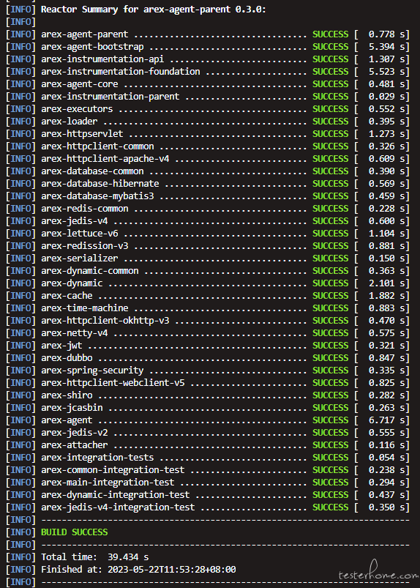This screenshot has height=588, width=420.
Task: Select the arex-agent-bootstrap module name
Action: 92,47
